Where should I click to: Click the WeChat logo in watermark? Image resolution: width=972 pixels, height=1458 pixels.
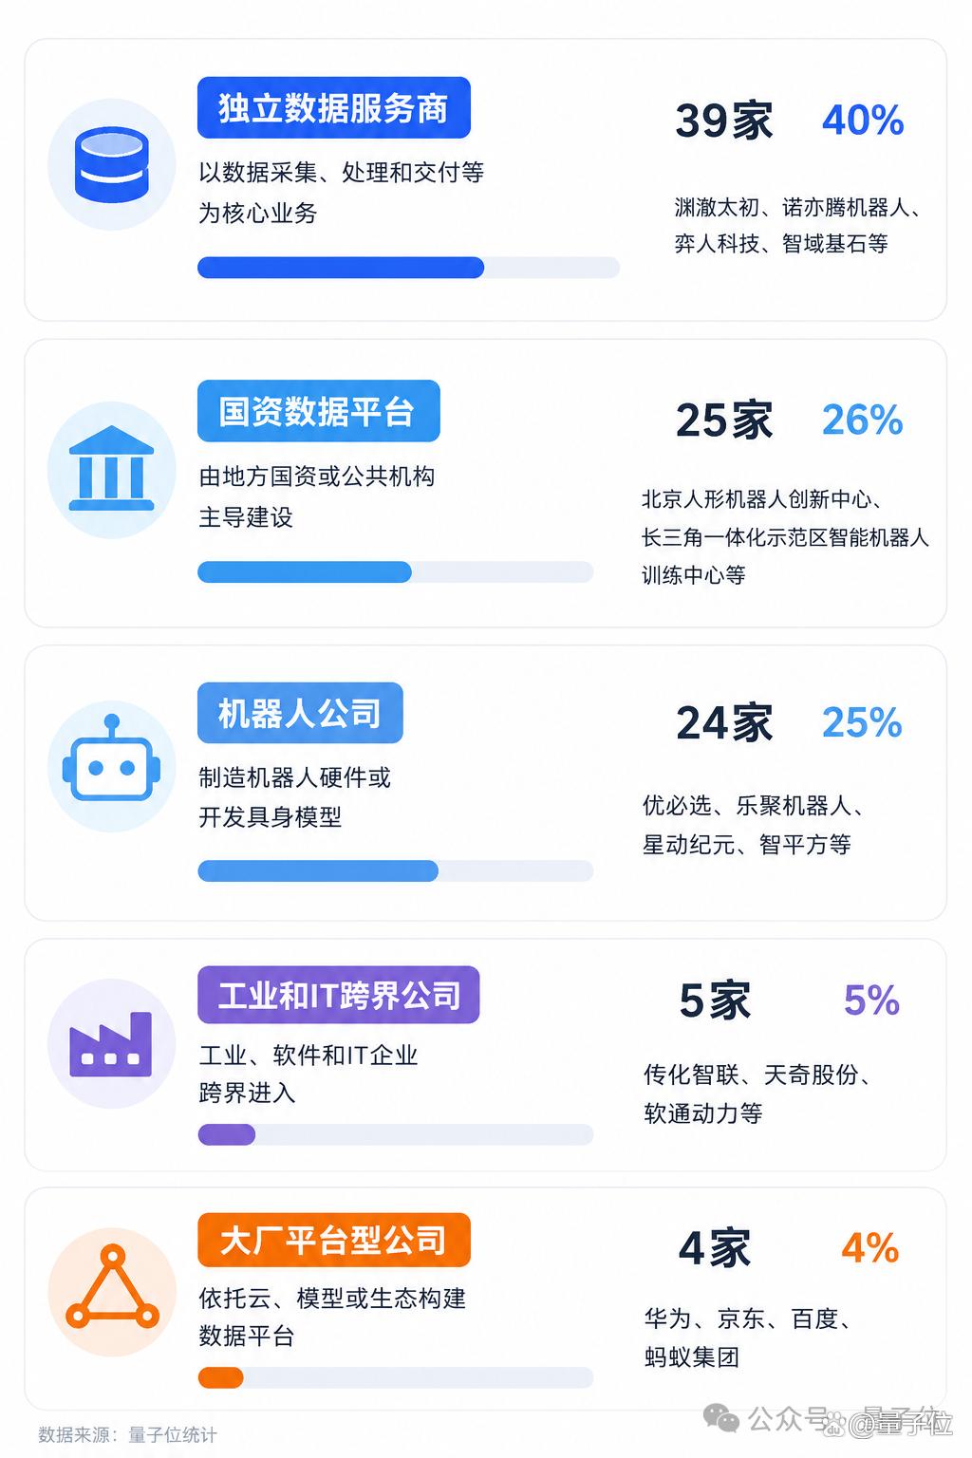click(x=721, y=1419)
